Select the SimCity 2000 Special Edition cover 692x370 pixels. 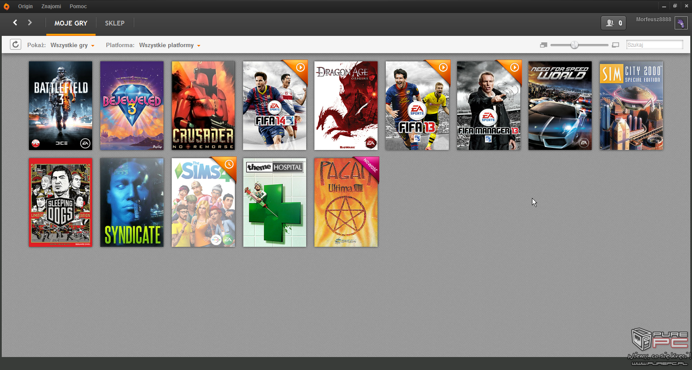(631, 105)
